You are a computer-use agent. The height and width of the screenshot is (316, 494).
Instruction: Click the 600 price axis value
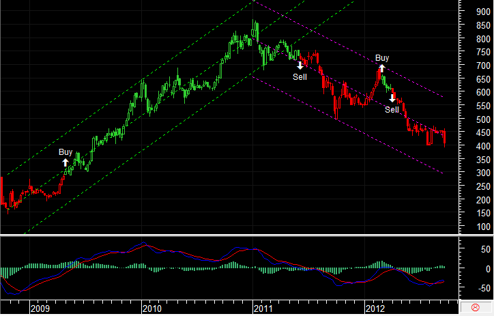(x=483, y=93)
